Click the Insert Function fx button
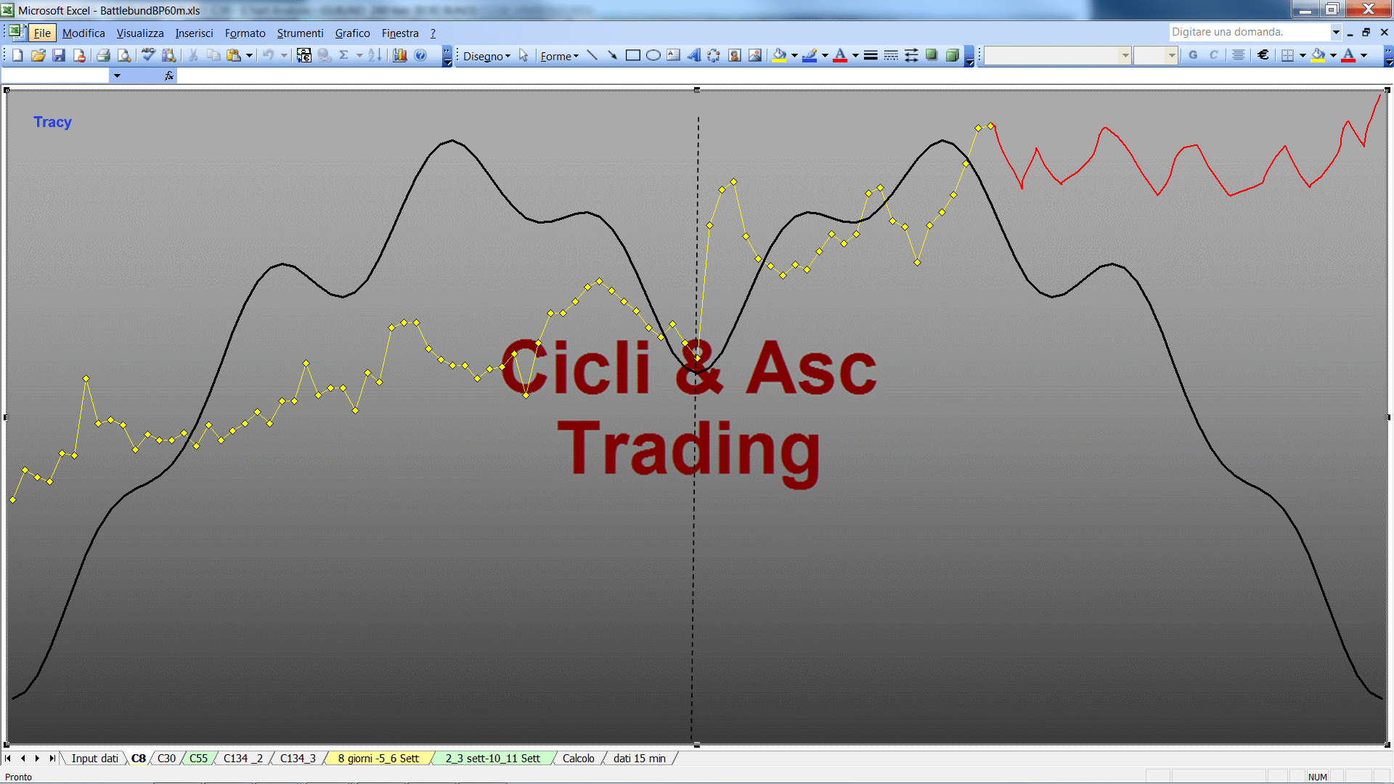 [169, 75]
